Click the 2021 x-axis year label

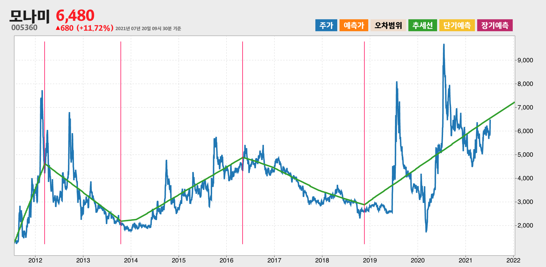click(466, 260)
